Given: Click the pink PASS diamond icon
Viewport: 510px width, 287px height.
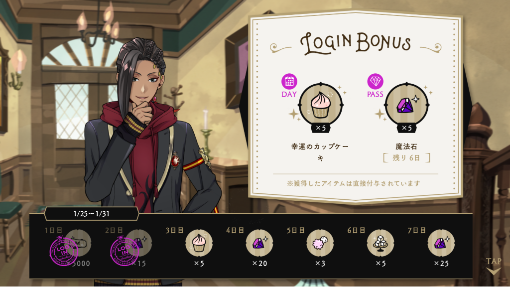Looking at the screenshot, I should pyautogui.click(x=375, y=81).
